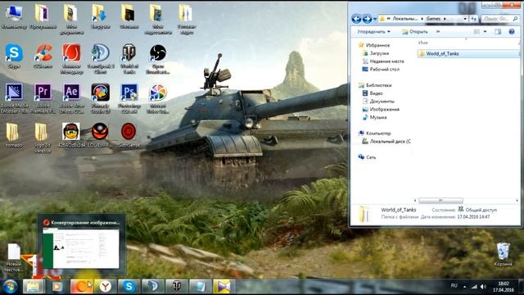This screenshot has height=295, width=524.
Task: Open the view options dropdown arrow
Action: [x=485, y=31]
